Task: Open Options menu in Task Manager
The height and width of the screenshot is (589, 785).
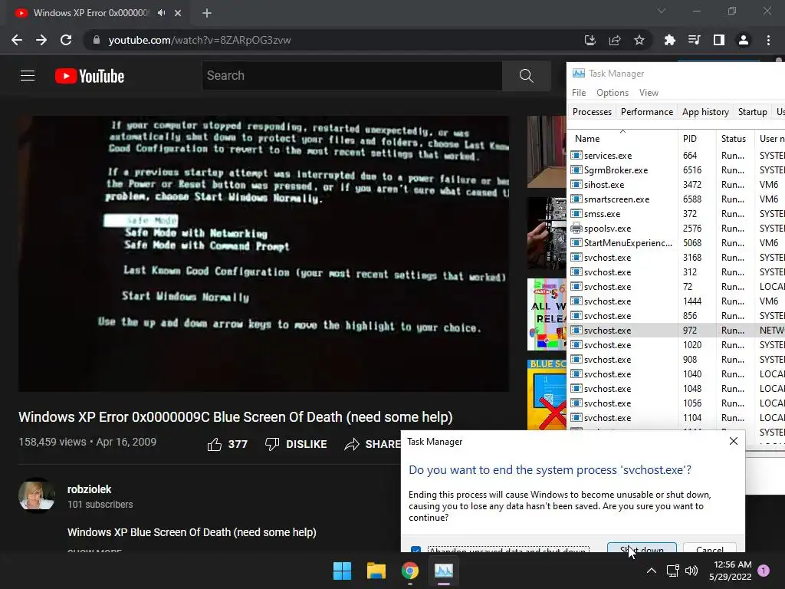Action: [x=613, y=93]
